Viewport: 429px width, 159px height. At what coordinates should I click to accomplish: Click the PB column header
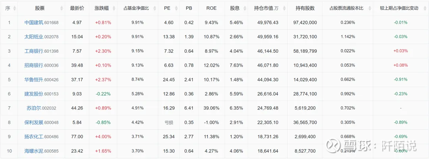tap(189, 8)
